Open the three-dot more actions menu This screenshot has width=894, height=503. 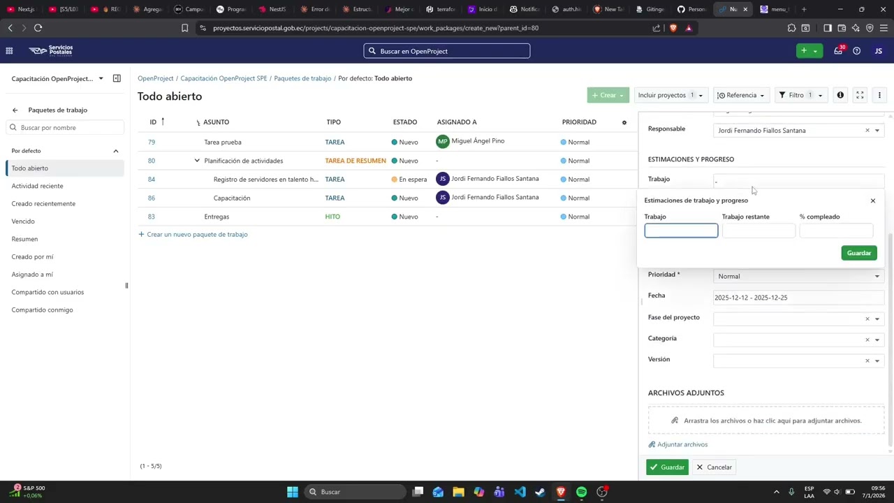pyautogui.click(x=879, y=95)
